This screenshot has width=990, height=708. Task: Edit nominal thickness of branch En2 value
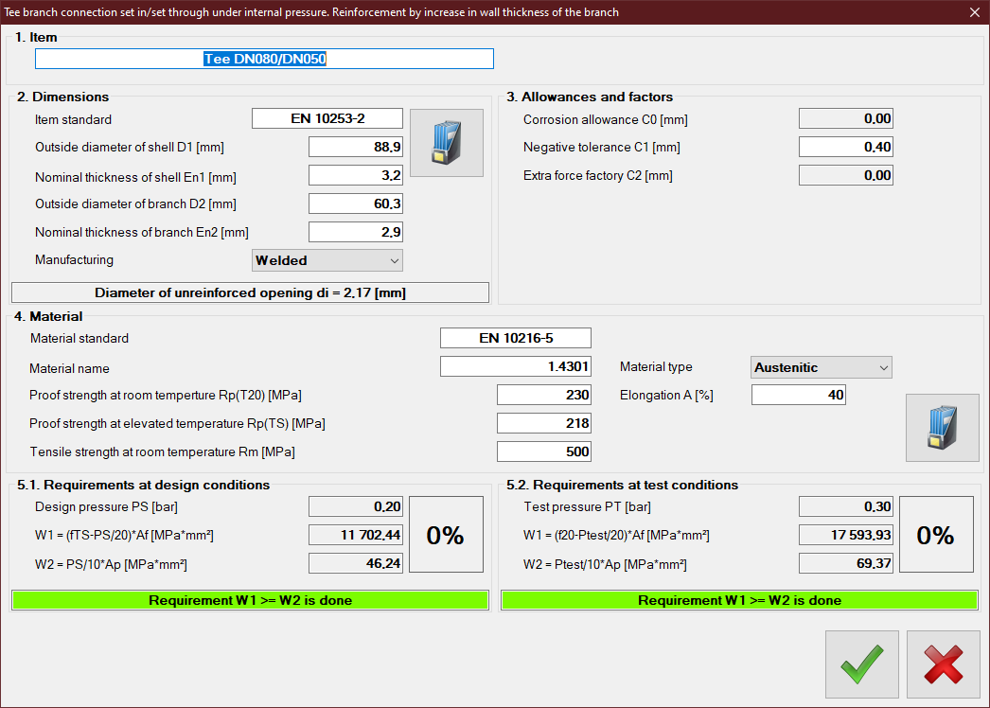pos(356,233)
